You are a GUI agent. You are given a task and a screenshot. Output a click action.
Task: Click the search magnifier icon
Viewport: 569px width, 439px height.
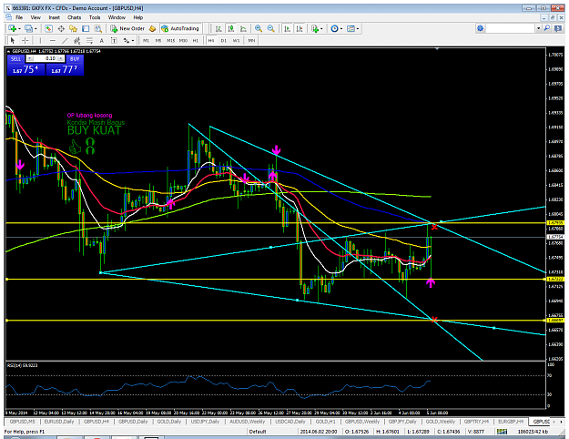[547, 28]
